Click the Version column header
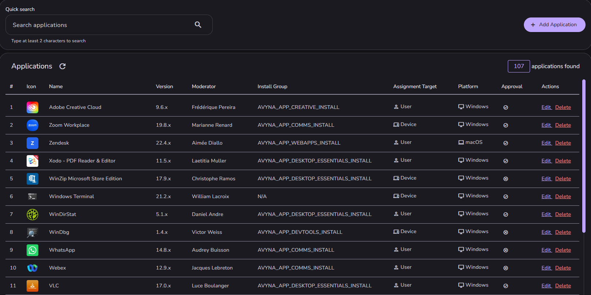591x295 pixels. [165, 87]
